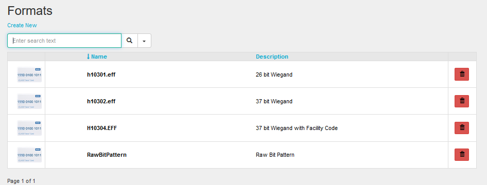This screenshot has width=487, height=185.
Task: Open the h10302.eff card thumbnail
Action: tap(29, 101)
